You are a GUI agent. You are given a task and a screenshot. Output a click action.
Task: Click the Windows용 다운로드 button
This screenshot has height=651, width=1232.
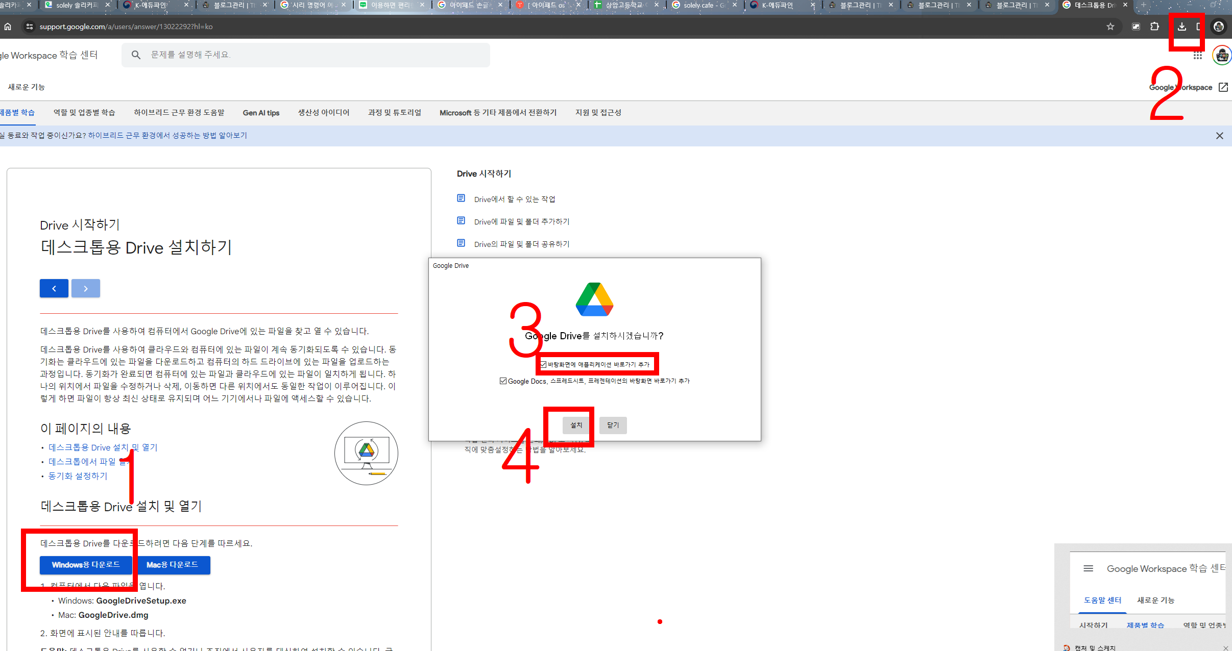(86, 565)
